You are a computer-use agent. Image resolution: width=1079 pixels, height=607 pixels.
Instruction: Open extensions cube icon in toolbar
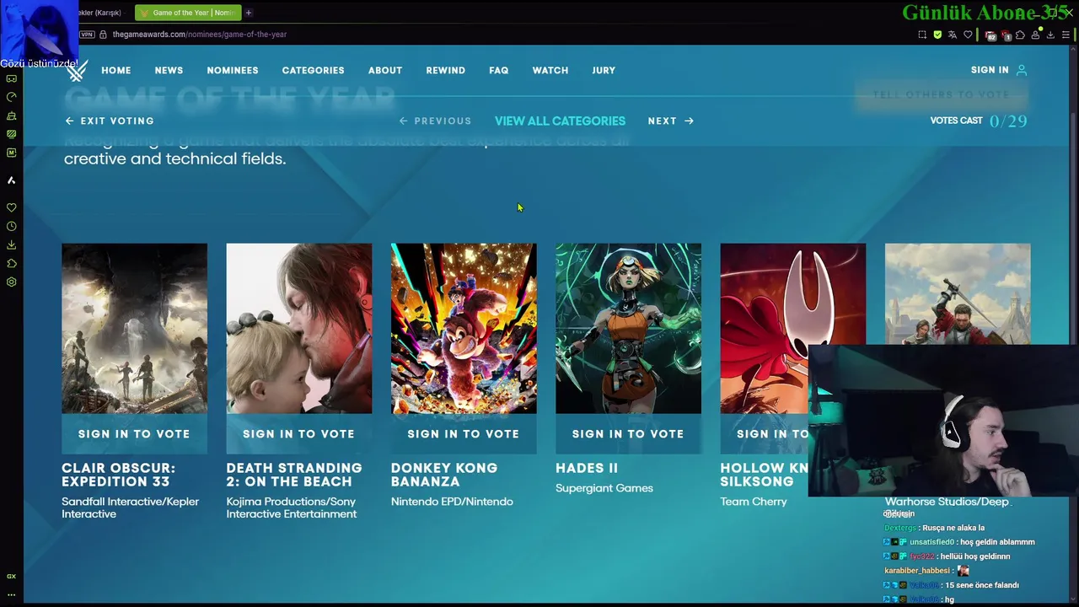click(x=1020, y=35)
